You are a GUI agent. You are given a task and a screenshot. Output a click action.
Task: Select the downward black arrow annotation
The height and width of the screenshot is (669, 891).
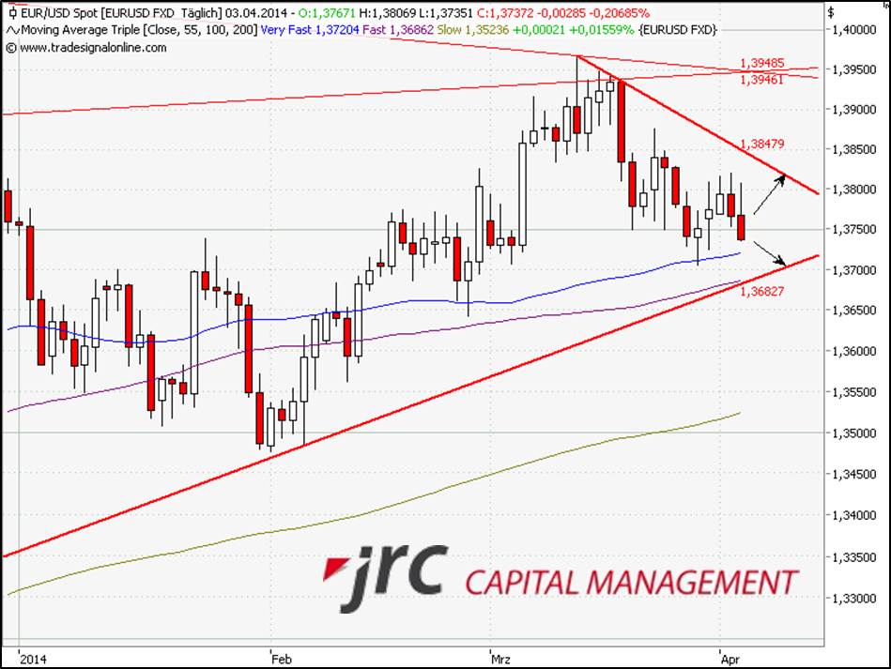[770, 253]
